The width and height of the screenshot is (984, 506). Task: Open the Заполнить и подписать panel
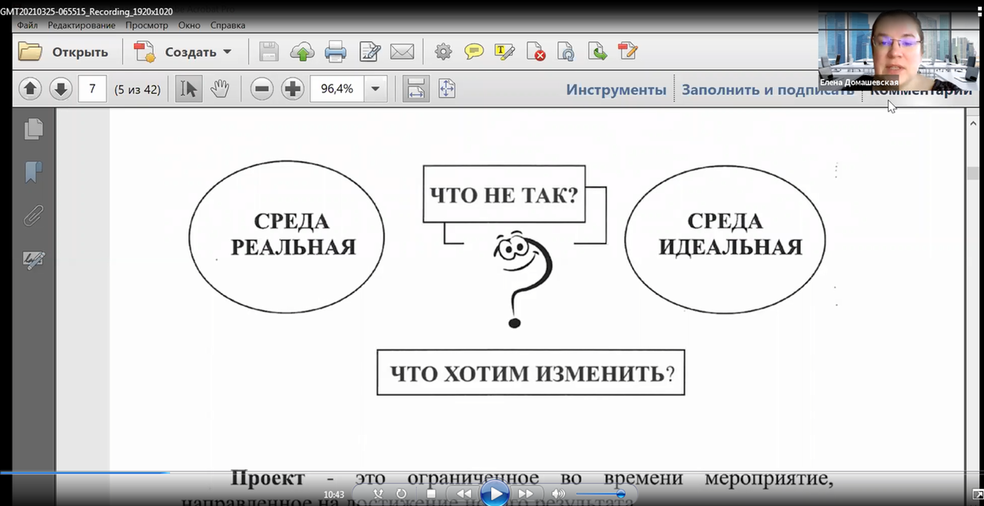768,90
